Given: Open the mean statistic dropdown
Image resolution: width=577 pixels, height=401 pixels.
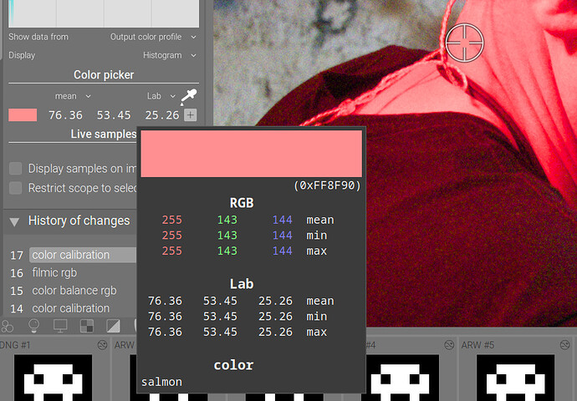Looking at the screenshot, I should pos(73,96).
